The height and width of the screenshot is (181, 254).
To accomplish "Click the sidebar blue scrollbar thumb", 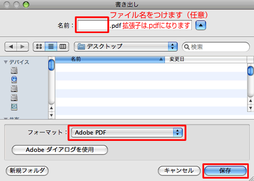I will pos(51,65).
